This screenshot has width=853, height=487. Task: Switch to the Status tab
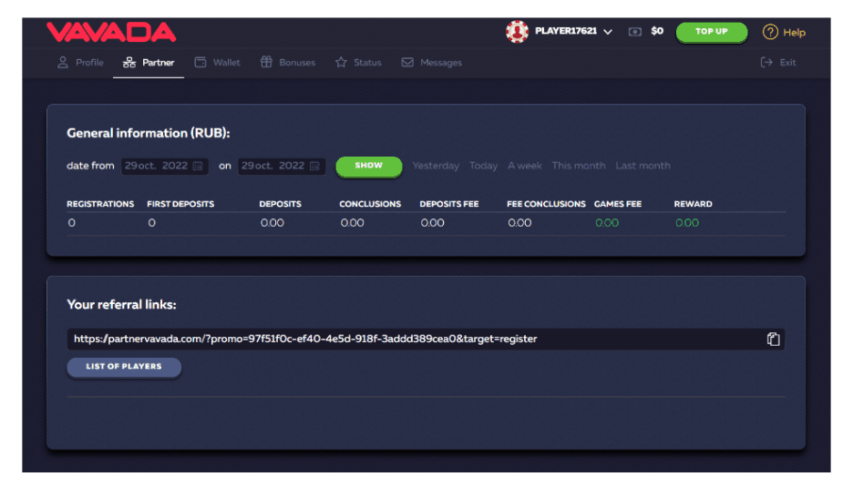point(368,63)
